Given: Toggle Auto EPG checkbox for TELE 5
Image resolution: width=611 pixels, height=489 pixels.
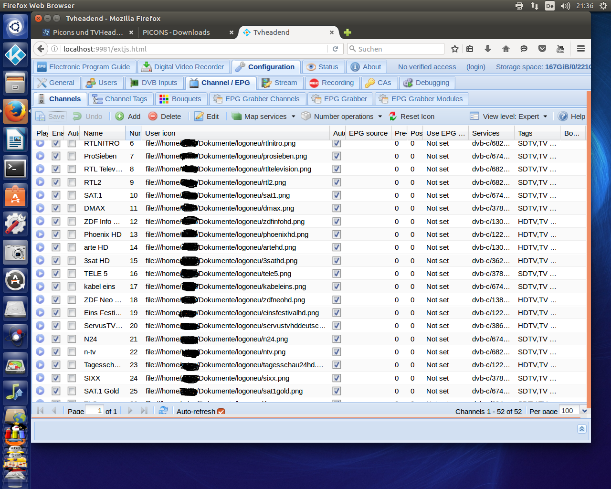Looking at the screenshot, I should coord(337,274).
